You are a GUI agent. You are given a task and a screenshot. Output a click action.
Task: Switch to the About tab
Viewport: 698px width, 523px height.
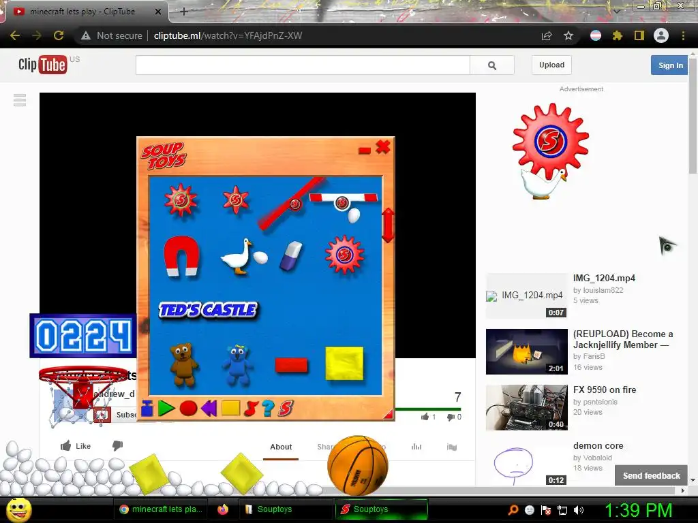coord(281,447)
